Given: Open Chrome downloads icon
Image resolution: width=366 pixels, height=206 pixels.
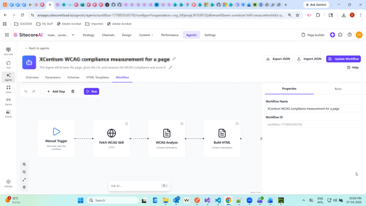Looking at the screenshot, I should coord(344,15).
